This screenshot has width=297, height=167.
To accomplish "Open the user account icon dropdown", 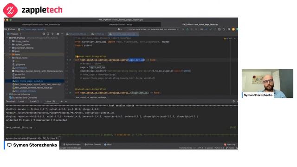I will pyautogui.click(x=119, y=29).
